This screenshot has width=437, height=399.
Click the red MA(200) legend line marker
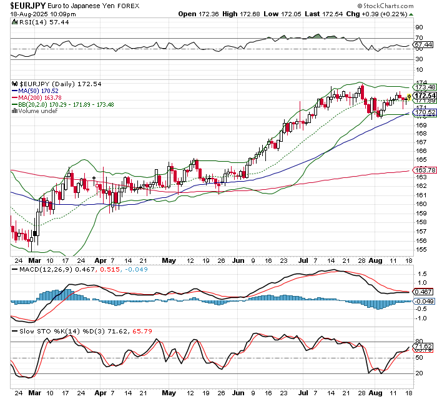[16, 97]
